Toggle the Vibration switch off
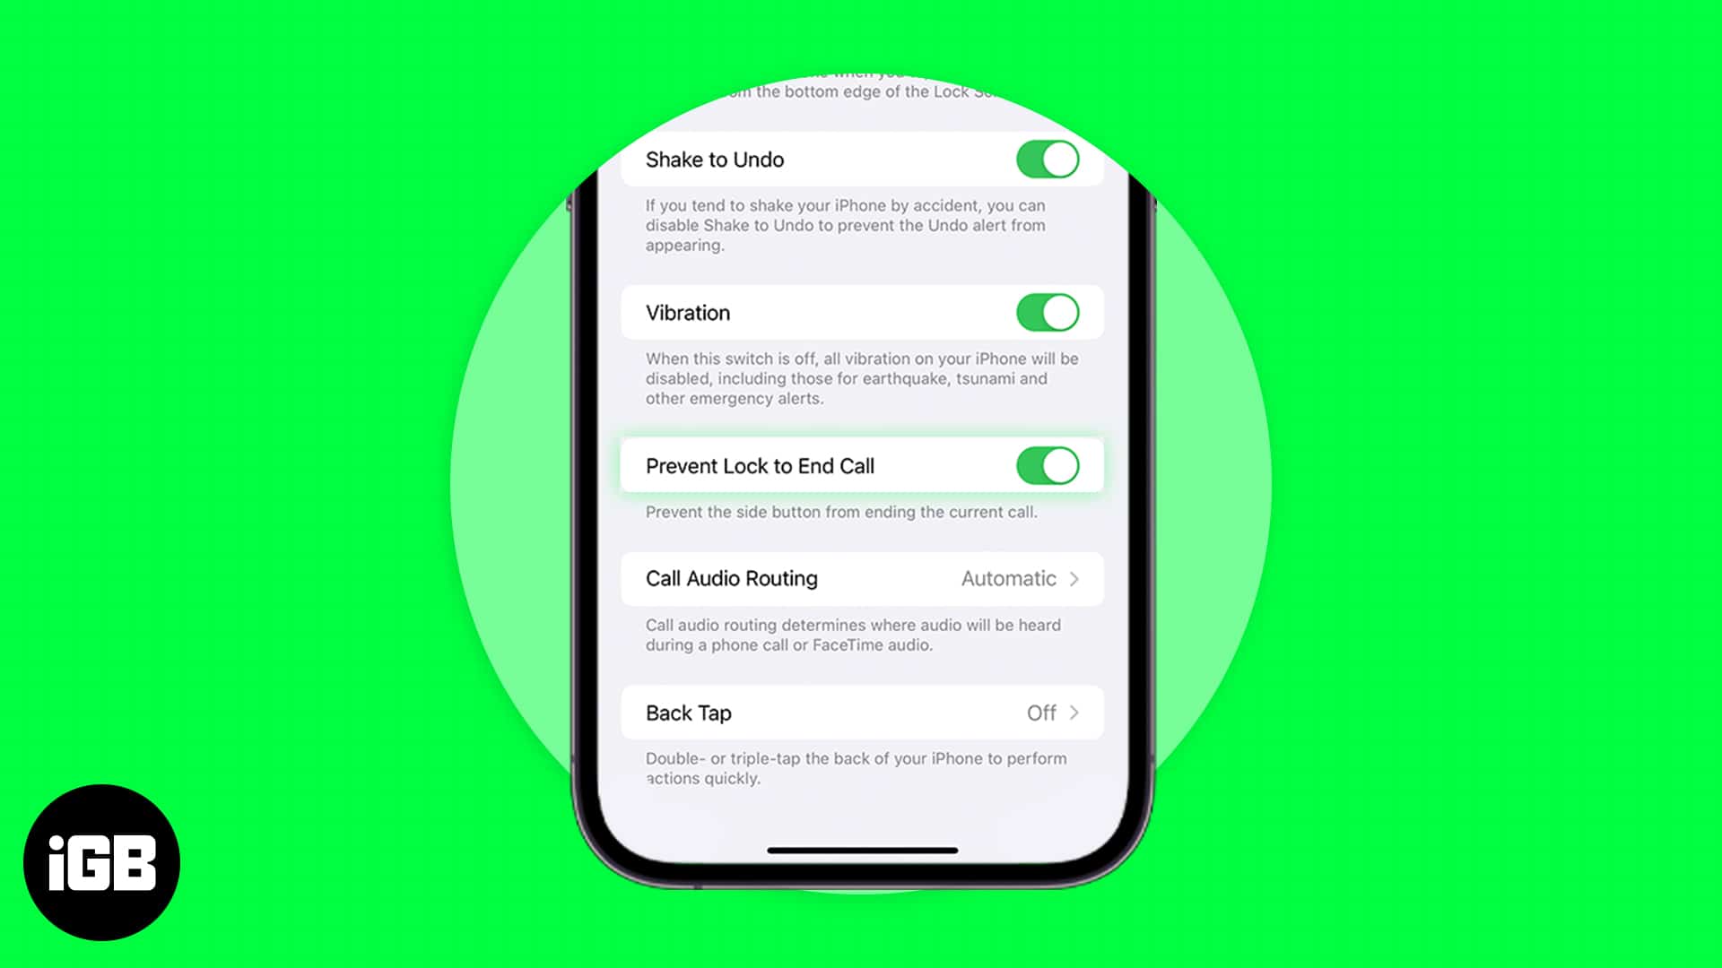This screenshot has width=1722, height=968. click(1048, 312)
